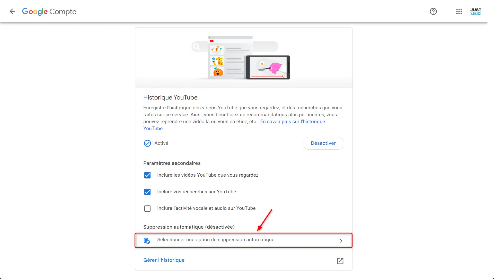Click the Activé status text
Image resolution: width=494 pixels, height=279 pixels.
point(161,143)
